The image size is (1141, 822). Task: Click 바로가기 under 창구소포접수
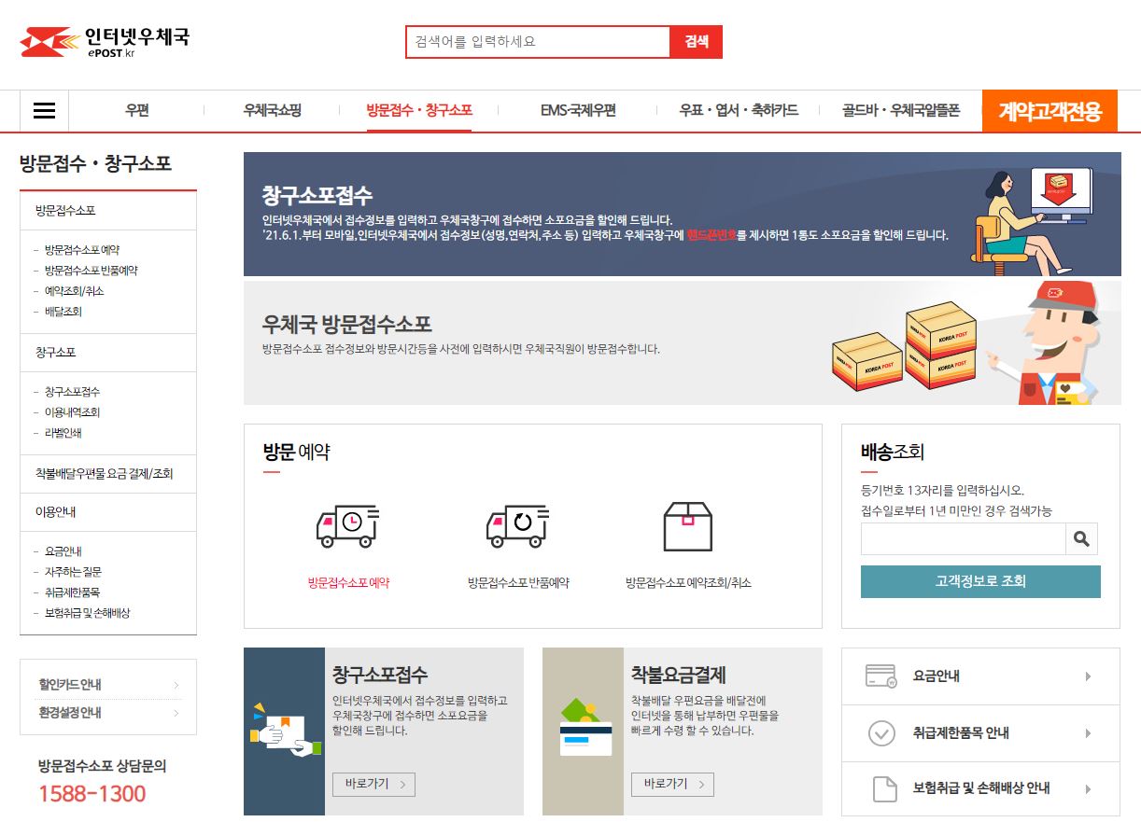(x=373, y=785)
